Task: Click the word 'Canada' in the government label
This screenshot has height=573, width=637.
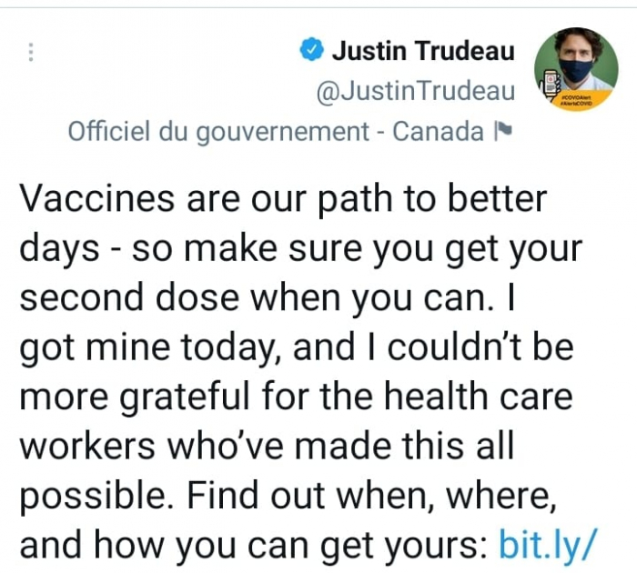Action: 437,132
